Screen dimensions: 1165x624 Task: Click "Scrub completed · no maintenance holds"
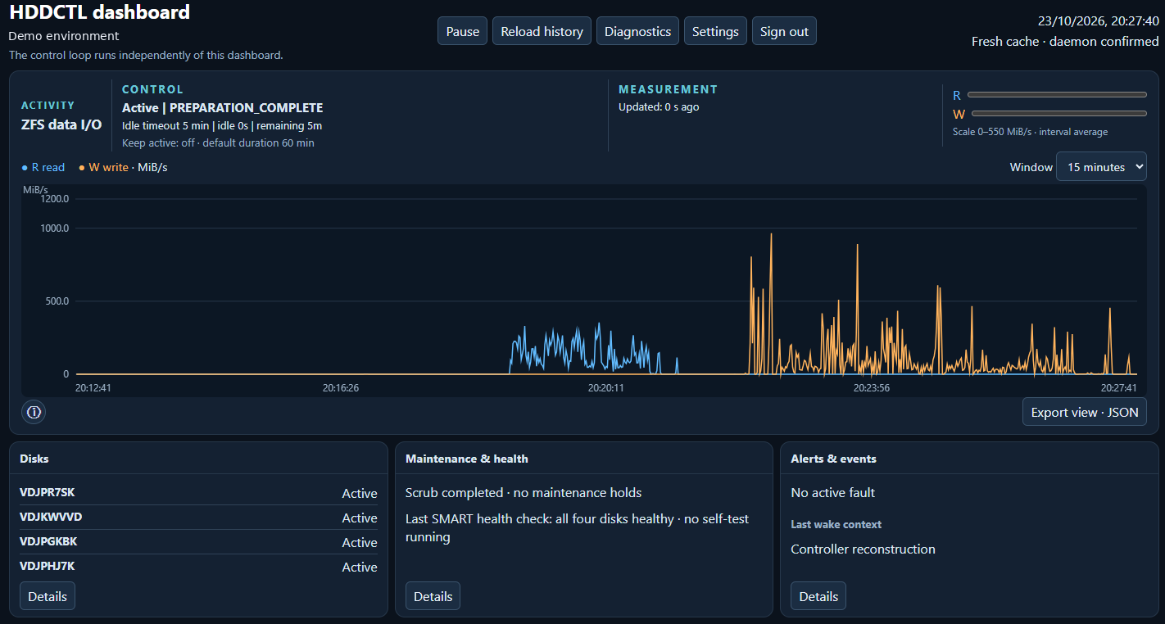524,493
